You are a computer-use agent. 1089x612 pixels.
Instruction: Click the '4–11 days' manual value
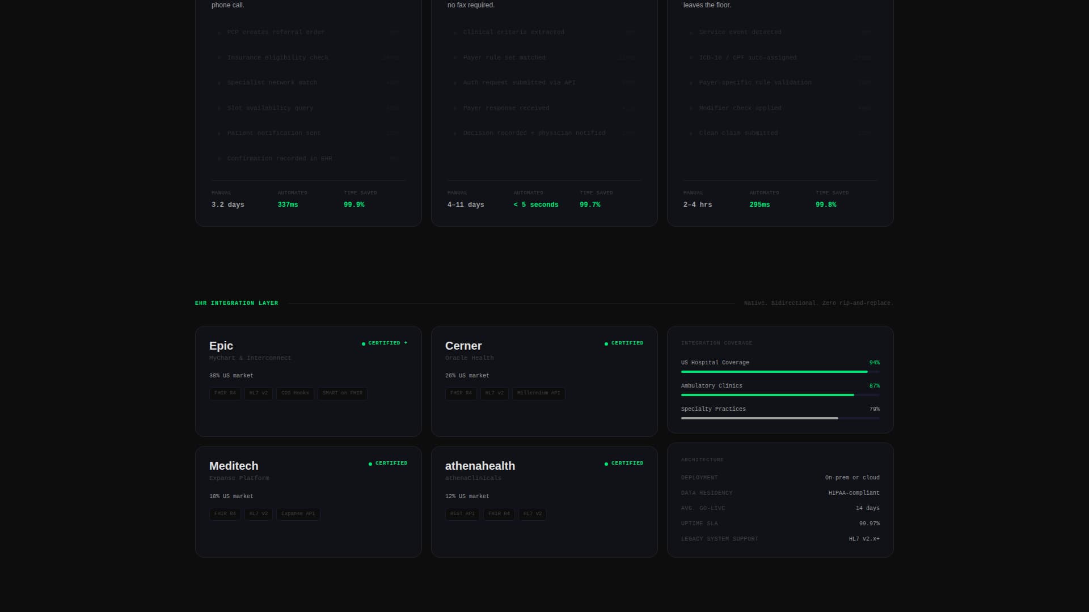pos(466,205)
